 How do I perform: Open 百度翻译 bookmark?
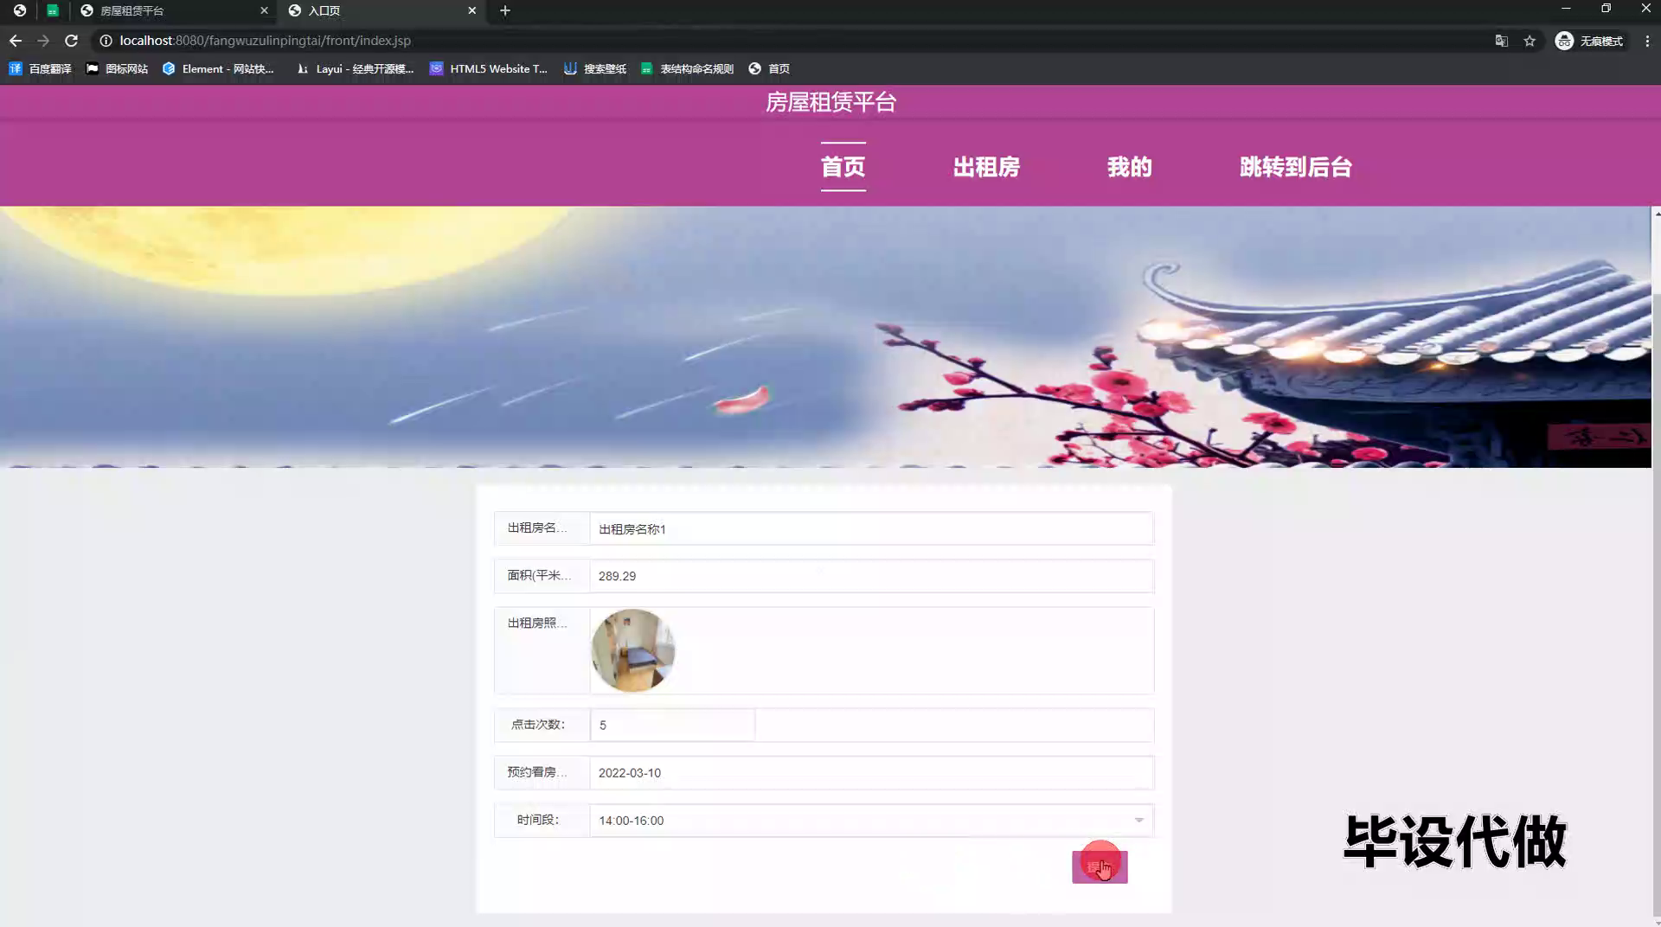[41, 68]
